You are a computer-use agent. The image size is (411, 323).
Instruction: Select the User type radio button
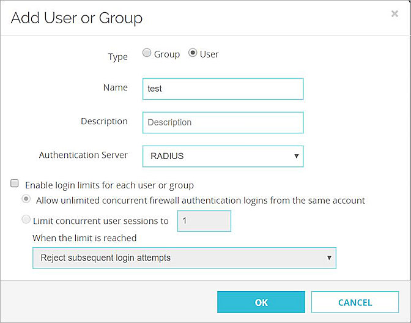click(193, 53)
